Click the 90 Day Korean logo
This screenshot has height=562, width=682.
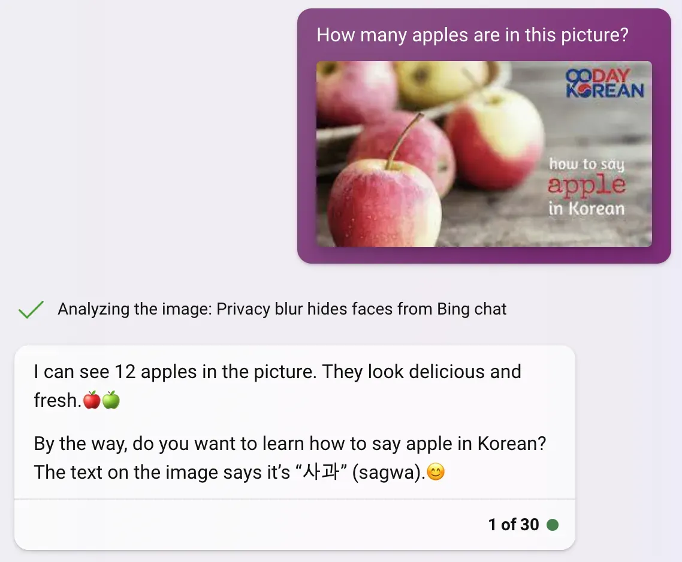(x=604, y=83)
